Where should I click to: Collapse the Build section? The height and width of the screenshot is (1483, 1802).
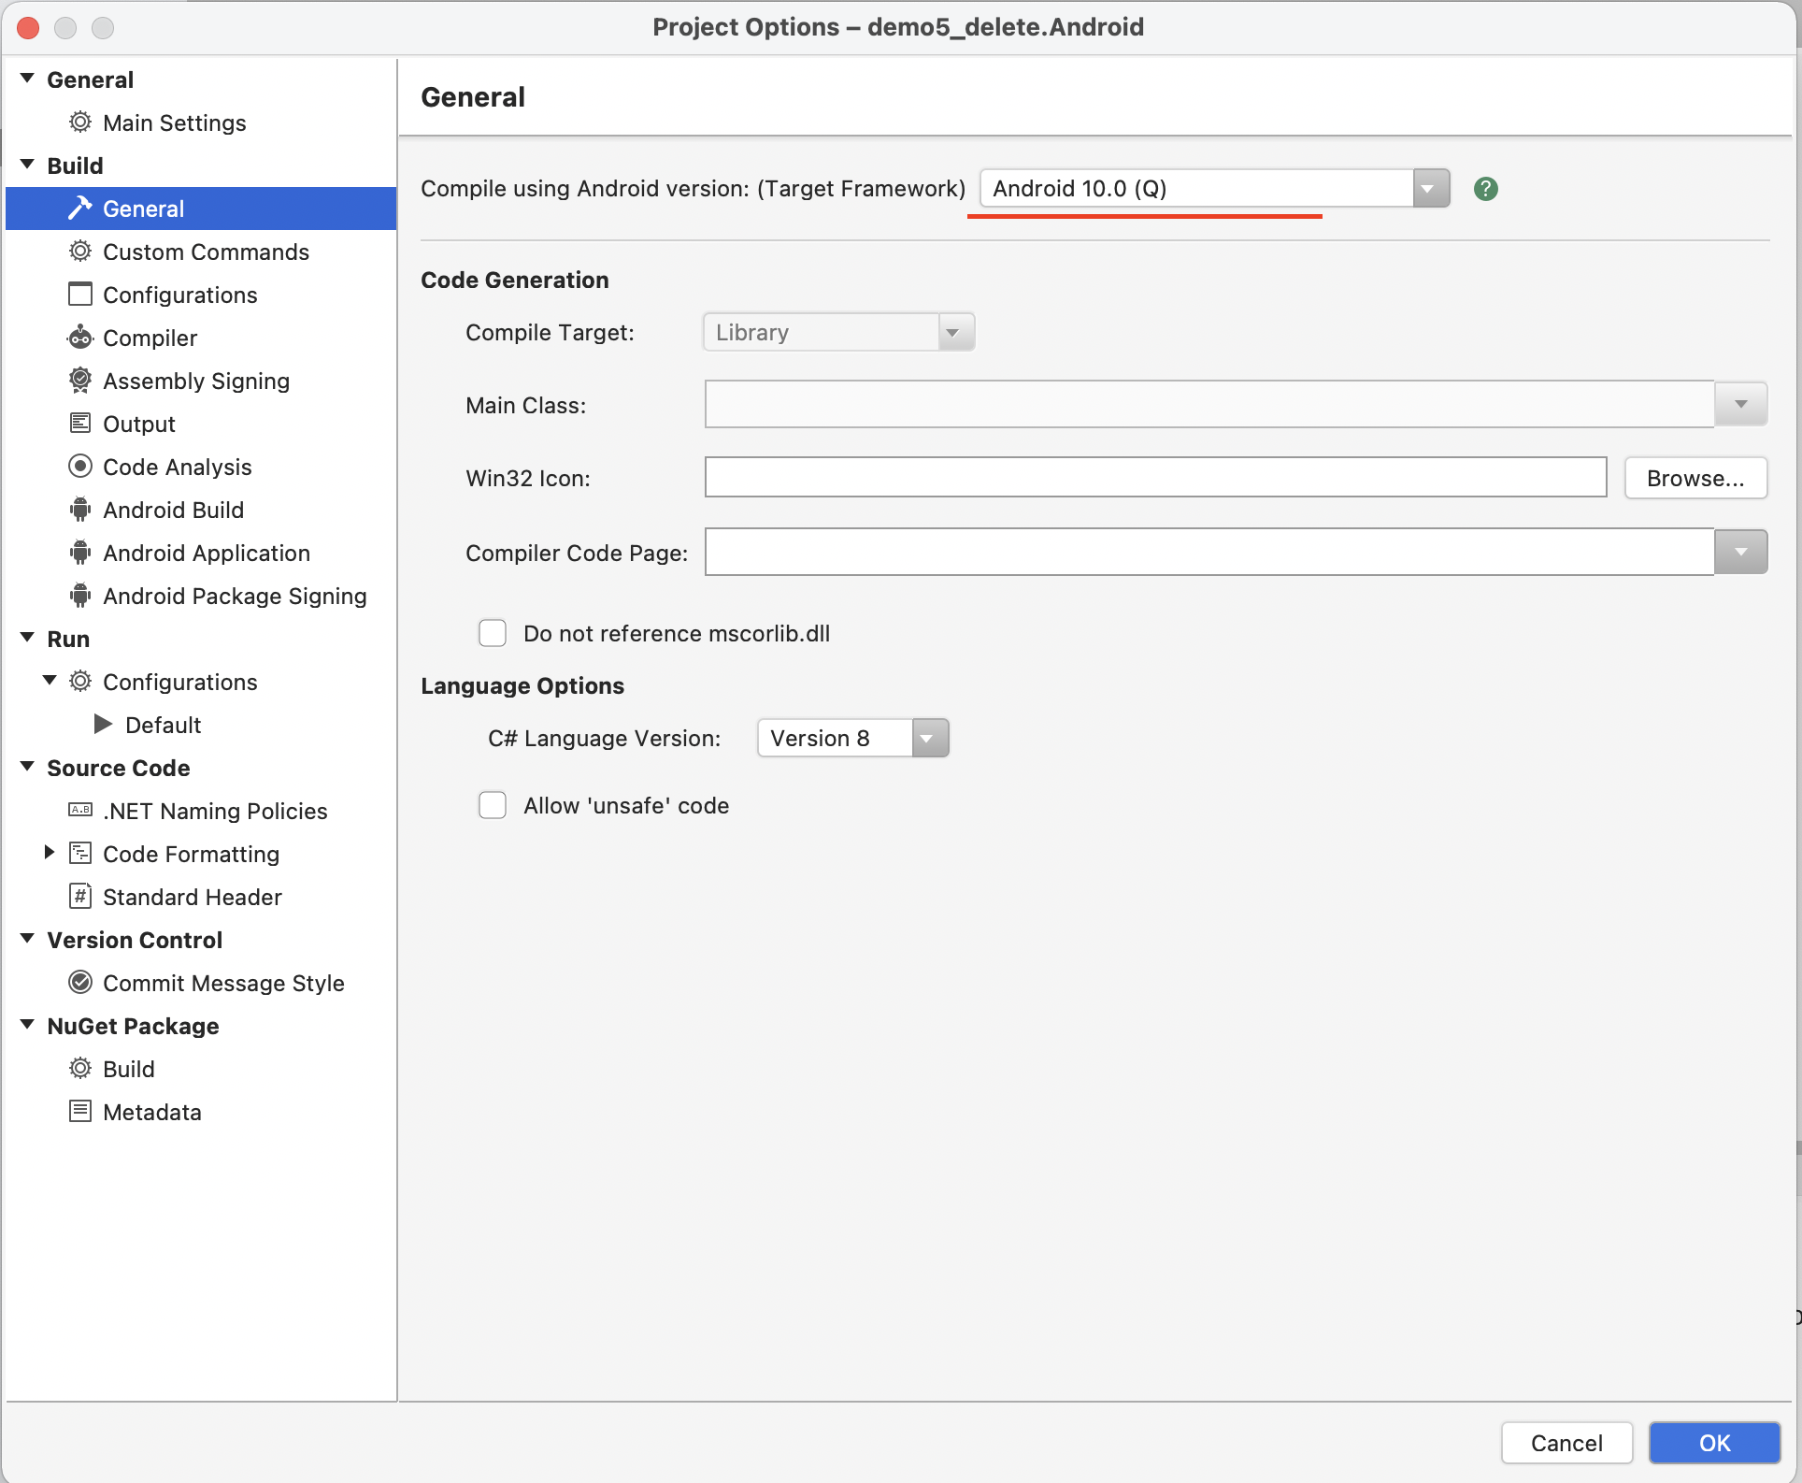coord(26,164)
